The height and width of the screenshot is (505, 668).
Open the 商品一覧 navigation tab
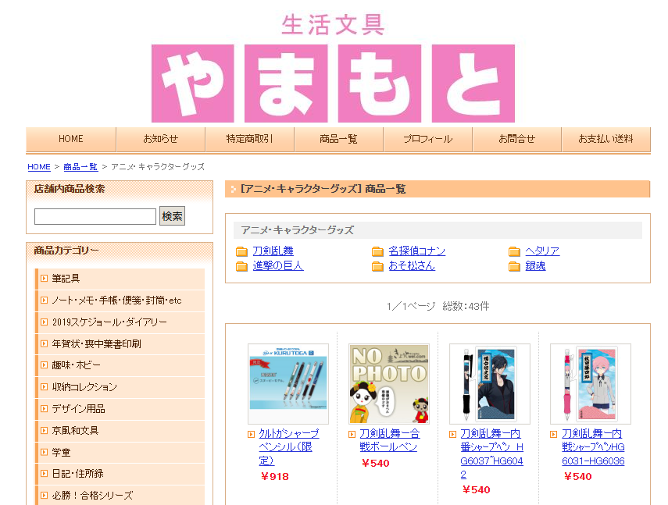(338, 139)
